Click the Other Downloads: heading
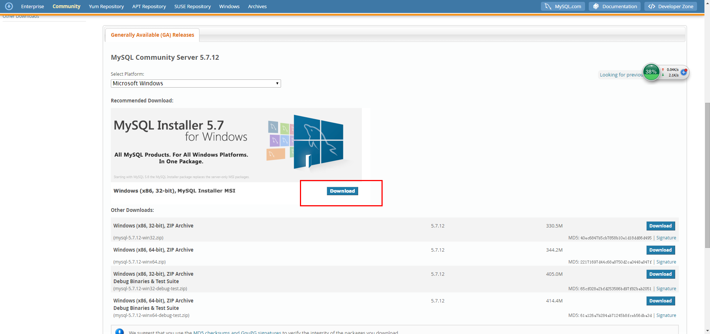Screen dimensions: 710x334 (x=132, y=210)
